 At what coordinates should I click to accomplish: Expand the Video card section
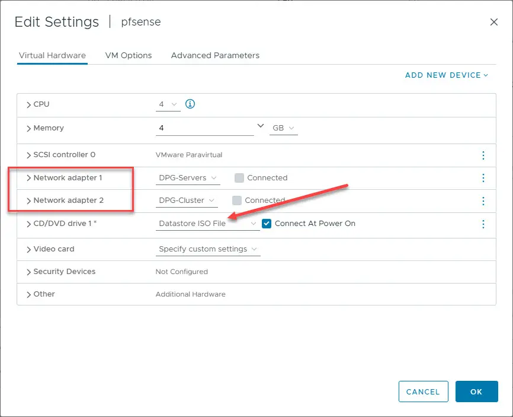click(x=28, y=249)
